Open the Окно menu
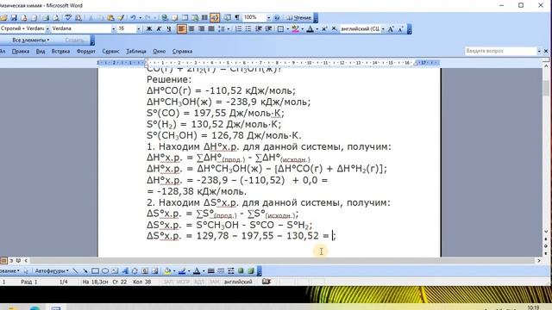The image size is (552, 310). click(159, 52)
